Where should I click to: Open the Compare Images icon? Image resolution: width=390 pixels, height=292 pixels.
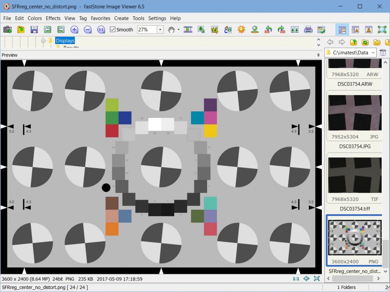(x=294, y=30)
